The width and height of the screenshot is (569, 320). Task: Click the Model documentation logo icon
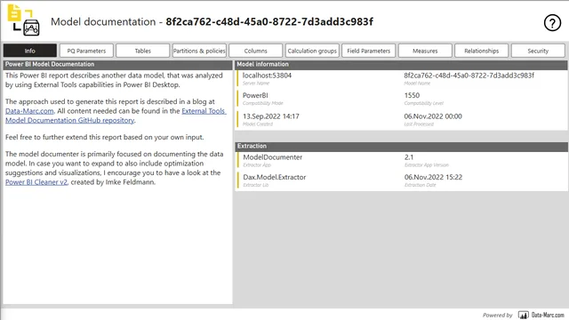[x=24, y=20]
